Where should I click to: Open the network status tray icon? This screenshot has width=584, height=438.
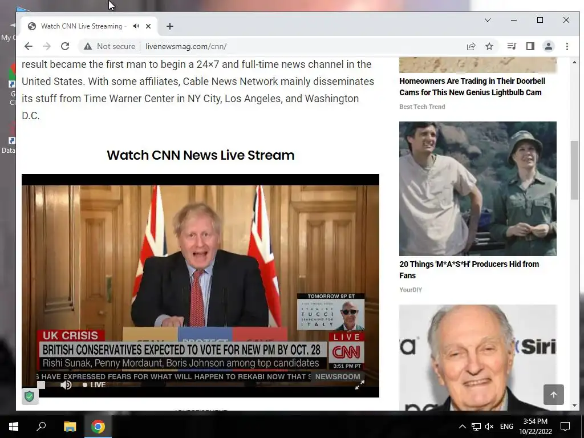(x=476, y=427)
